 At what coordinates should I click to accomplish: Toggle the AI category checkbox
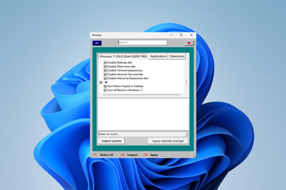pos(101,82)
